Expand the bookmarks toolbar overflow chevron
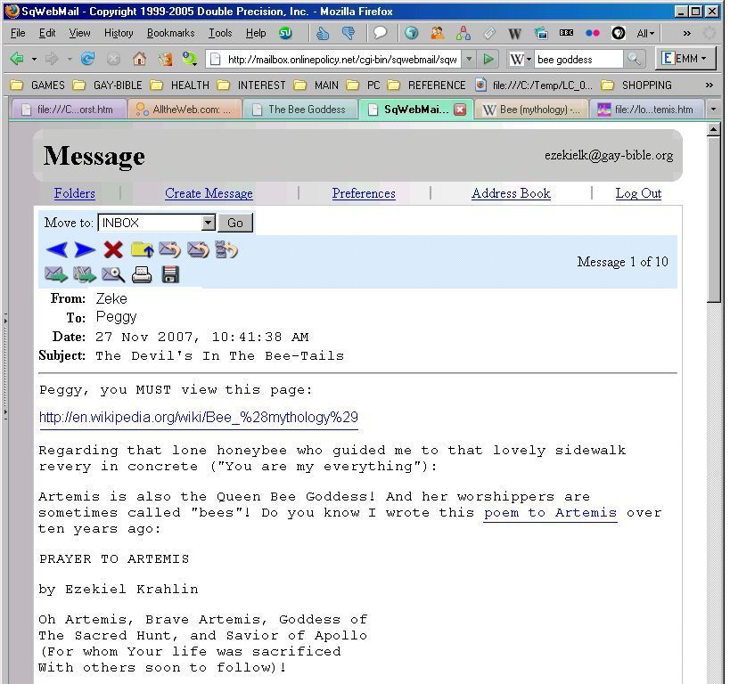This screenshot has width=730, height=684. 709,85
